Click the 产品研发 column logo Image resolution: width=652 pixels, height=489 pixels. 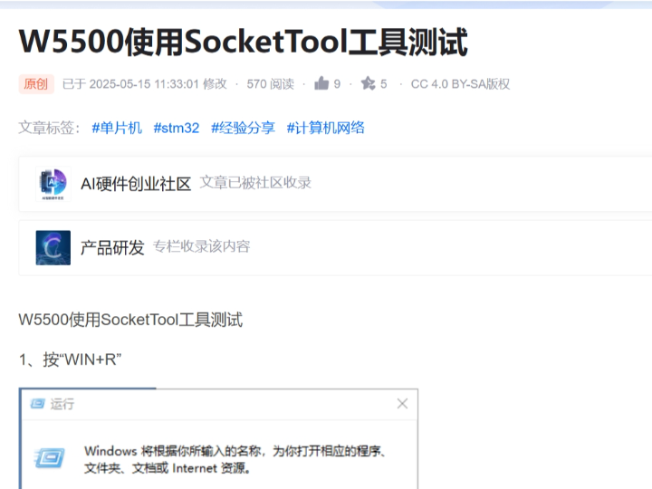tap(53, 247)
